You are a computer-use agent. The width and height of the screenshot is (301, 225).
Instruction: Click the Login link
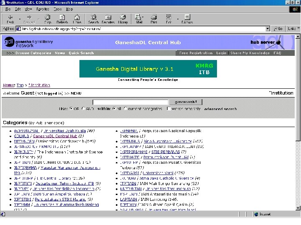pyautogui.click(x=221, y=53)
